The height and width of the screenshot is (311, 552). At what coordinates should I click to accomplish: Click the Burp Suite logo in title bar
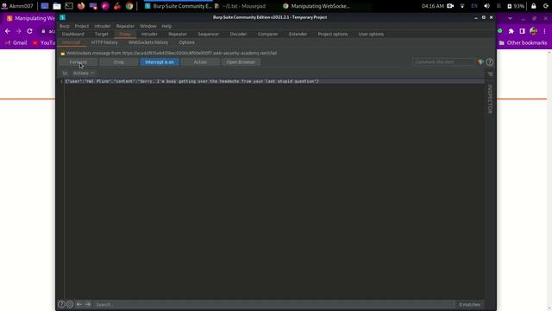[x=62, y=17]
